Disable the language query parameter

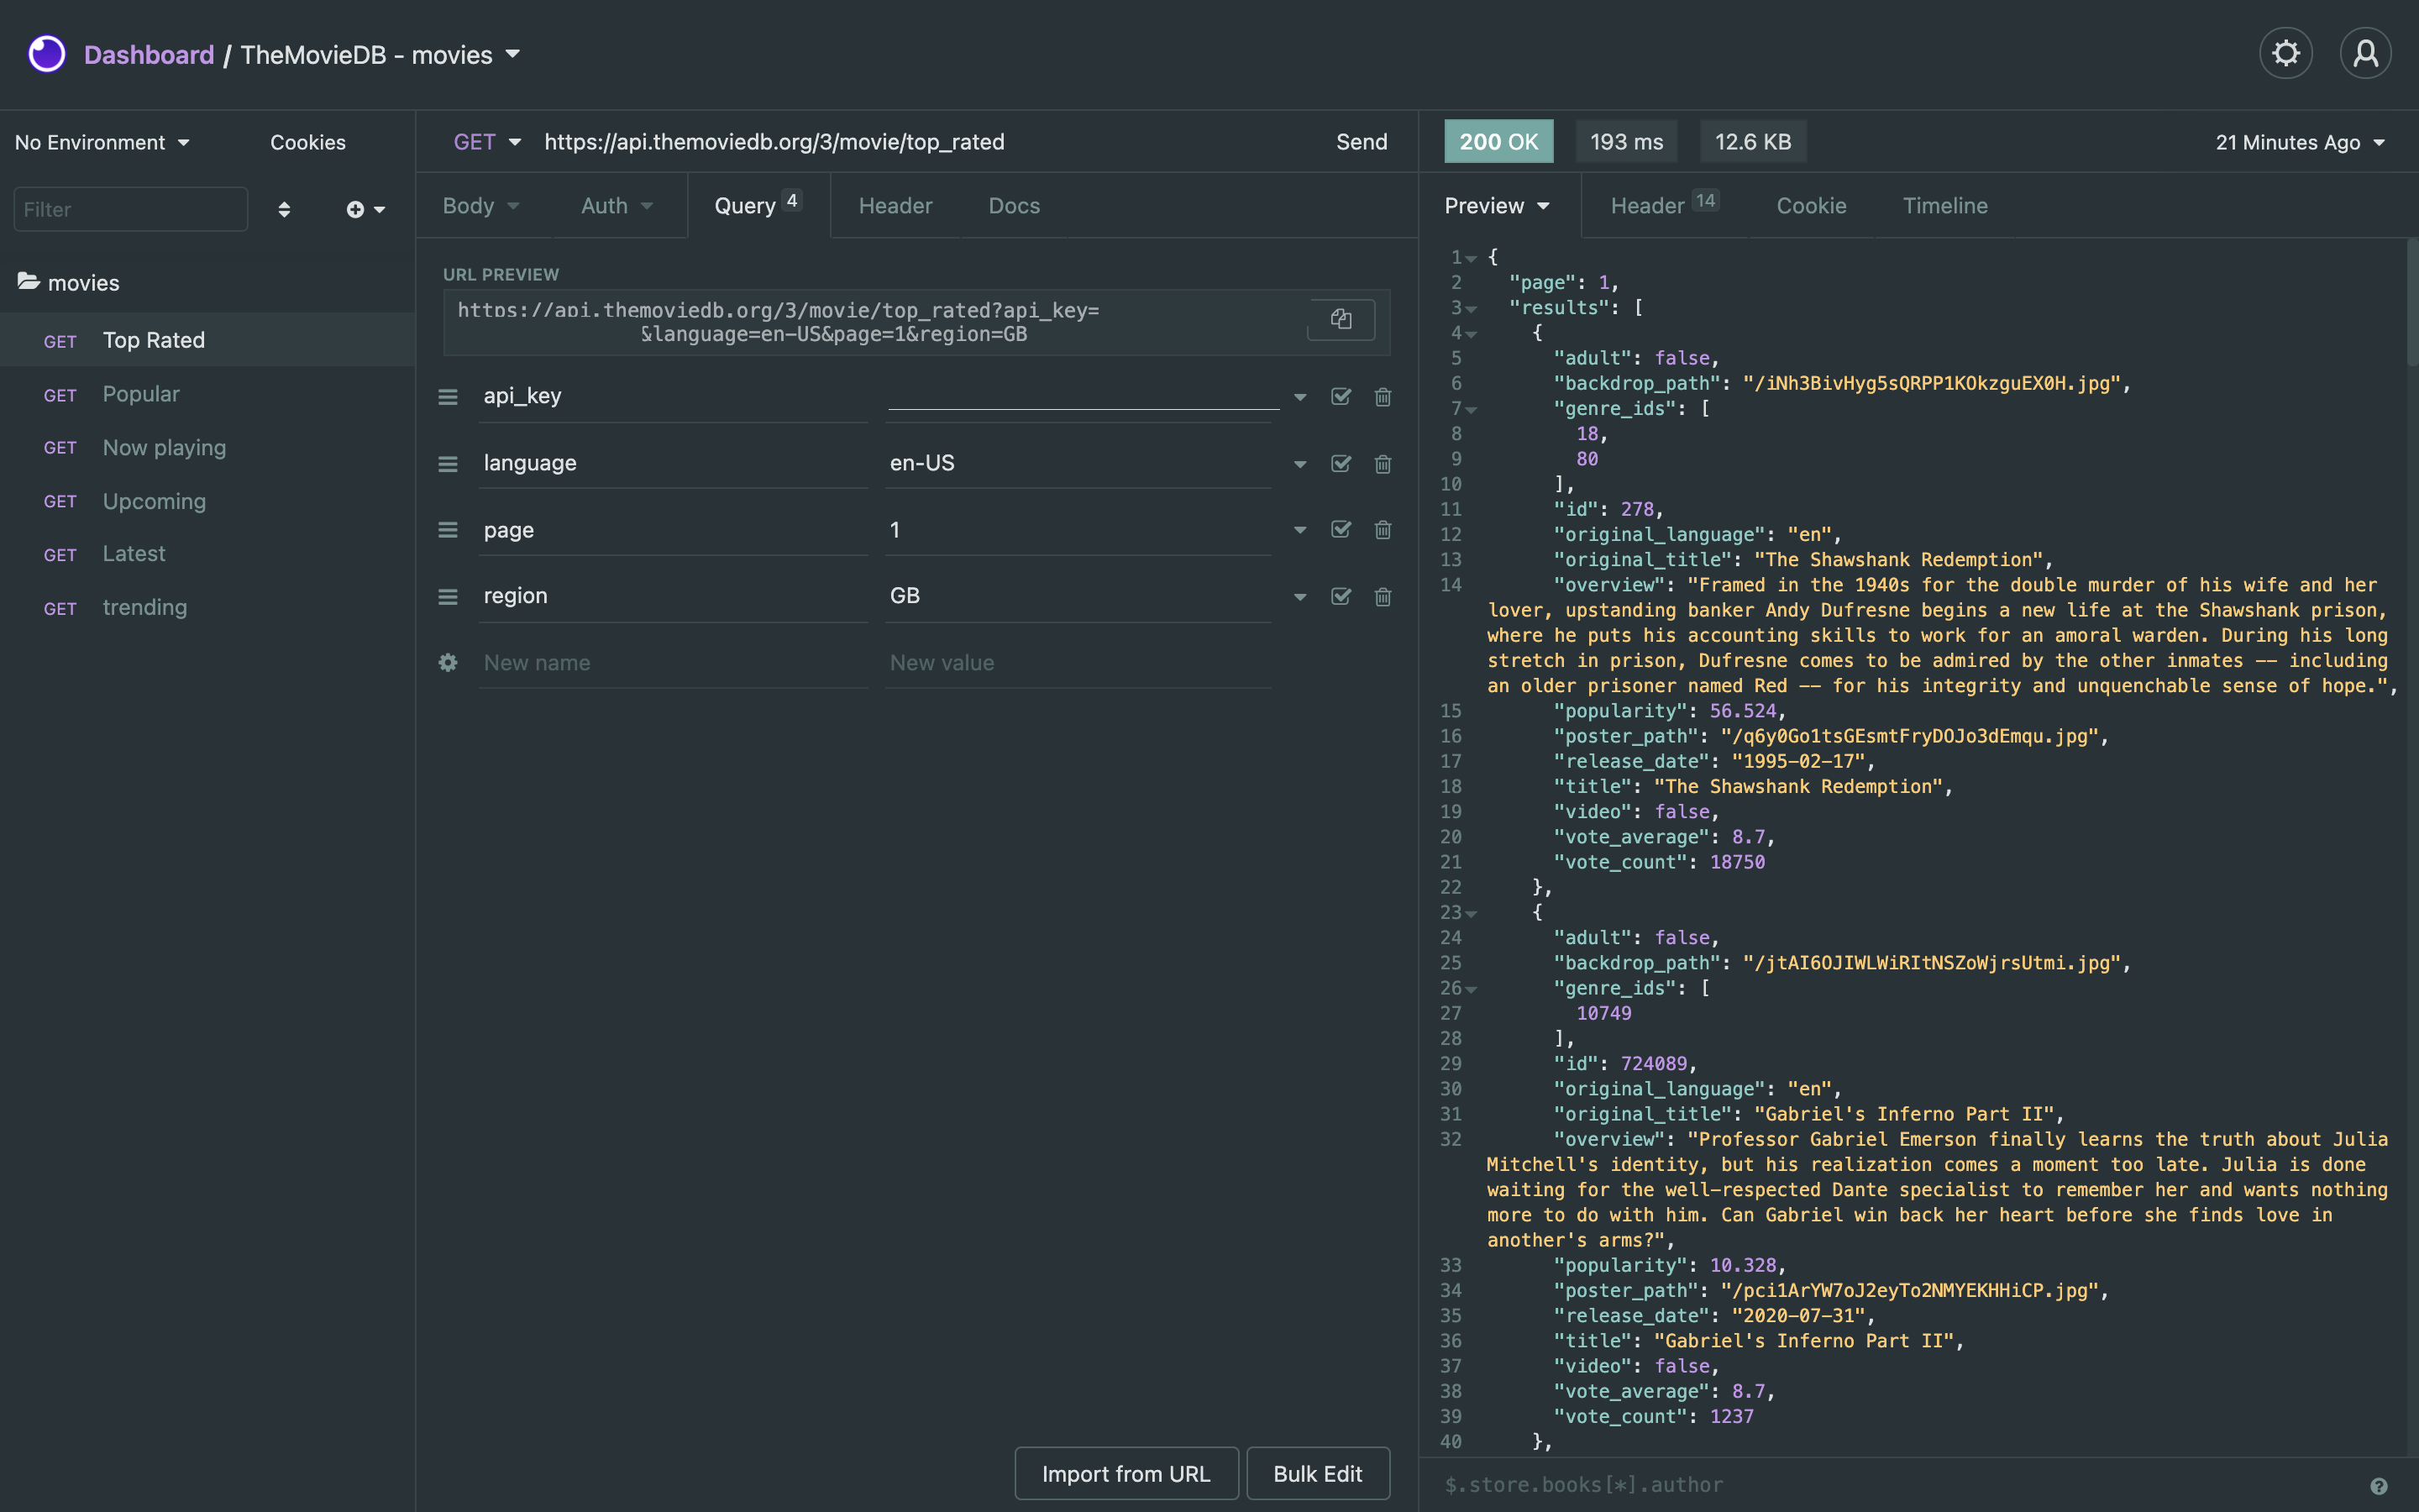coord(1340,463)
